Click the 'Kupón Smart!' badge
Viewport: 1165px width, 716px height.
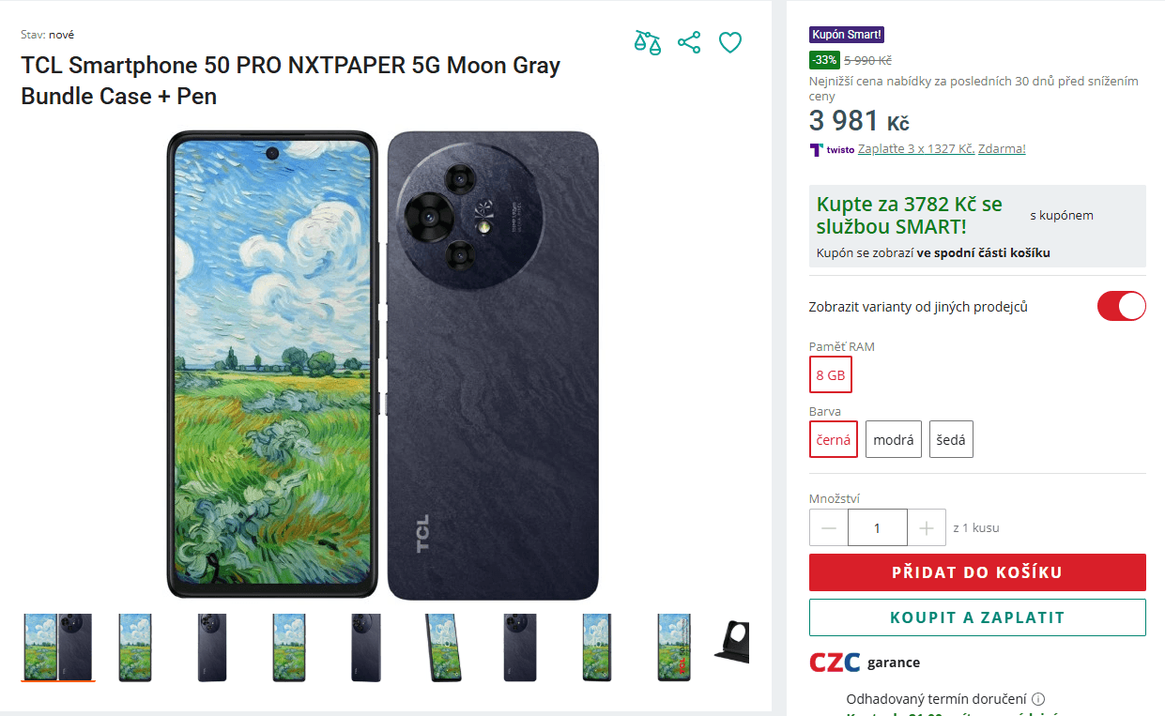pyautogui.click(x=846, y=34)
